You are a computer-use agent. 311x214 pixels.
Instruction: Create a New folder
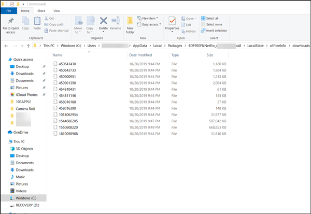tap(130, 25)
